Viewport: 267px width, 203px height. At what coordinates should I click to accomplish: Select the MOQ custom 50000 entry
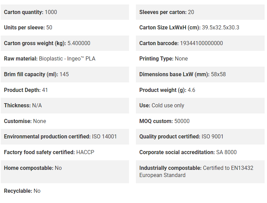pyautogui.click(x=200, y=121)
